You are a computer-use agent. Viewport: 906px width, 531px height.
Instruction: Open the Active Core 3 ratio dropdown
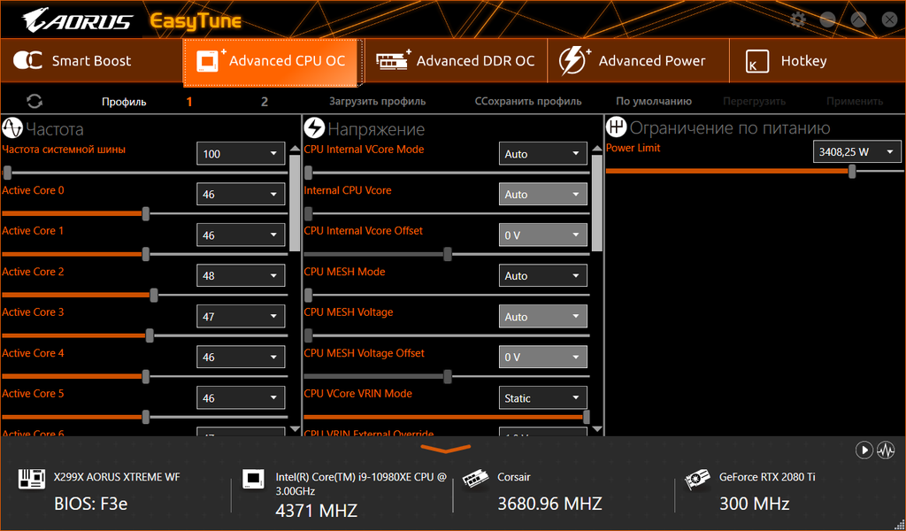pos(241,317)
